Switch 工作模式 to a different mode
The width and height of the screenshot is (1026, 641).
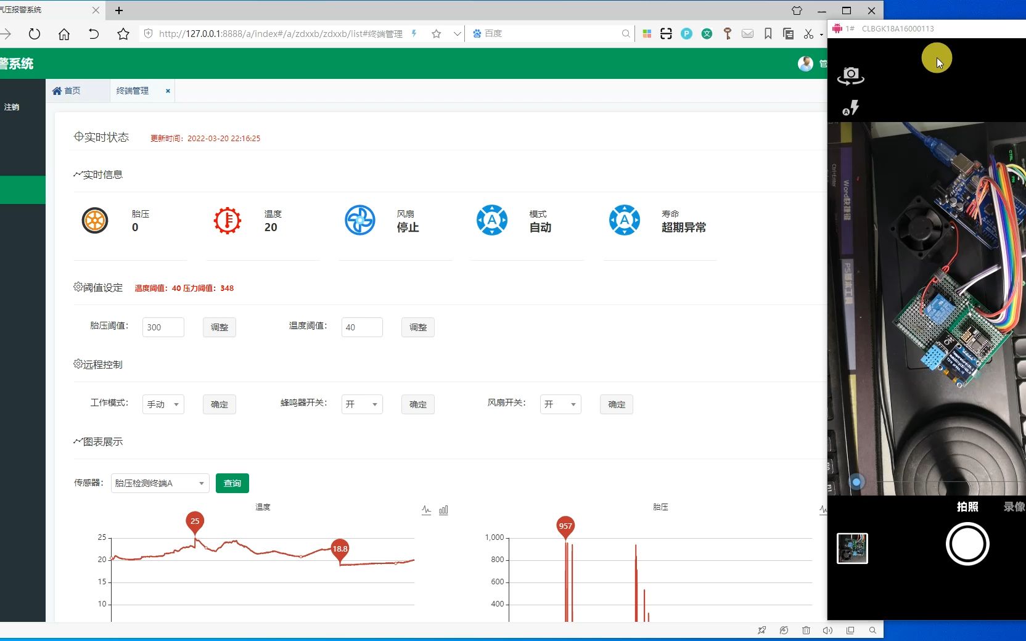(x=163, y=404)
